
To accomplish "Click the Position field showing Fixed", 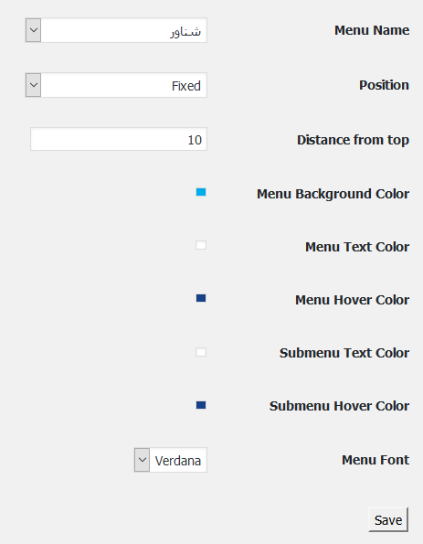I will click(123, 85).
